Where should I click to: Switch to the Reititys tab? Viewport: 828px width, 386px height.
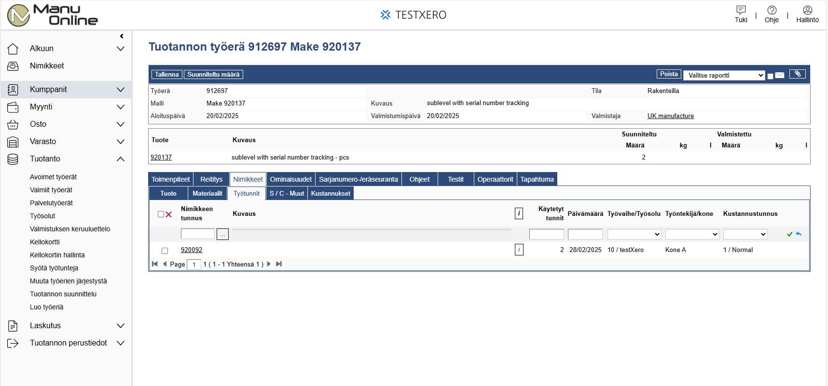tap(211, 179)
